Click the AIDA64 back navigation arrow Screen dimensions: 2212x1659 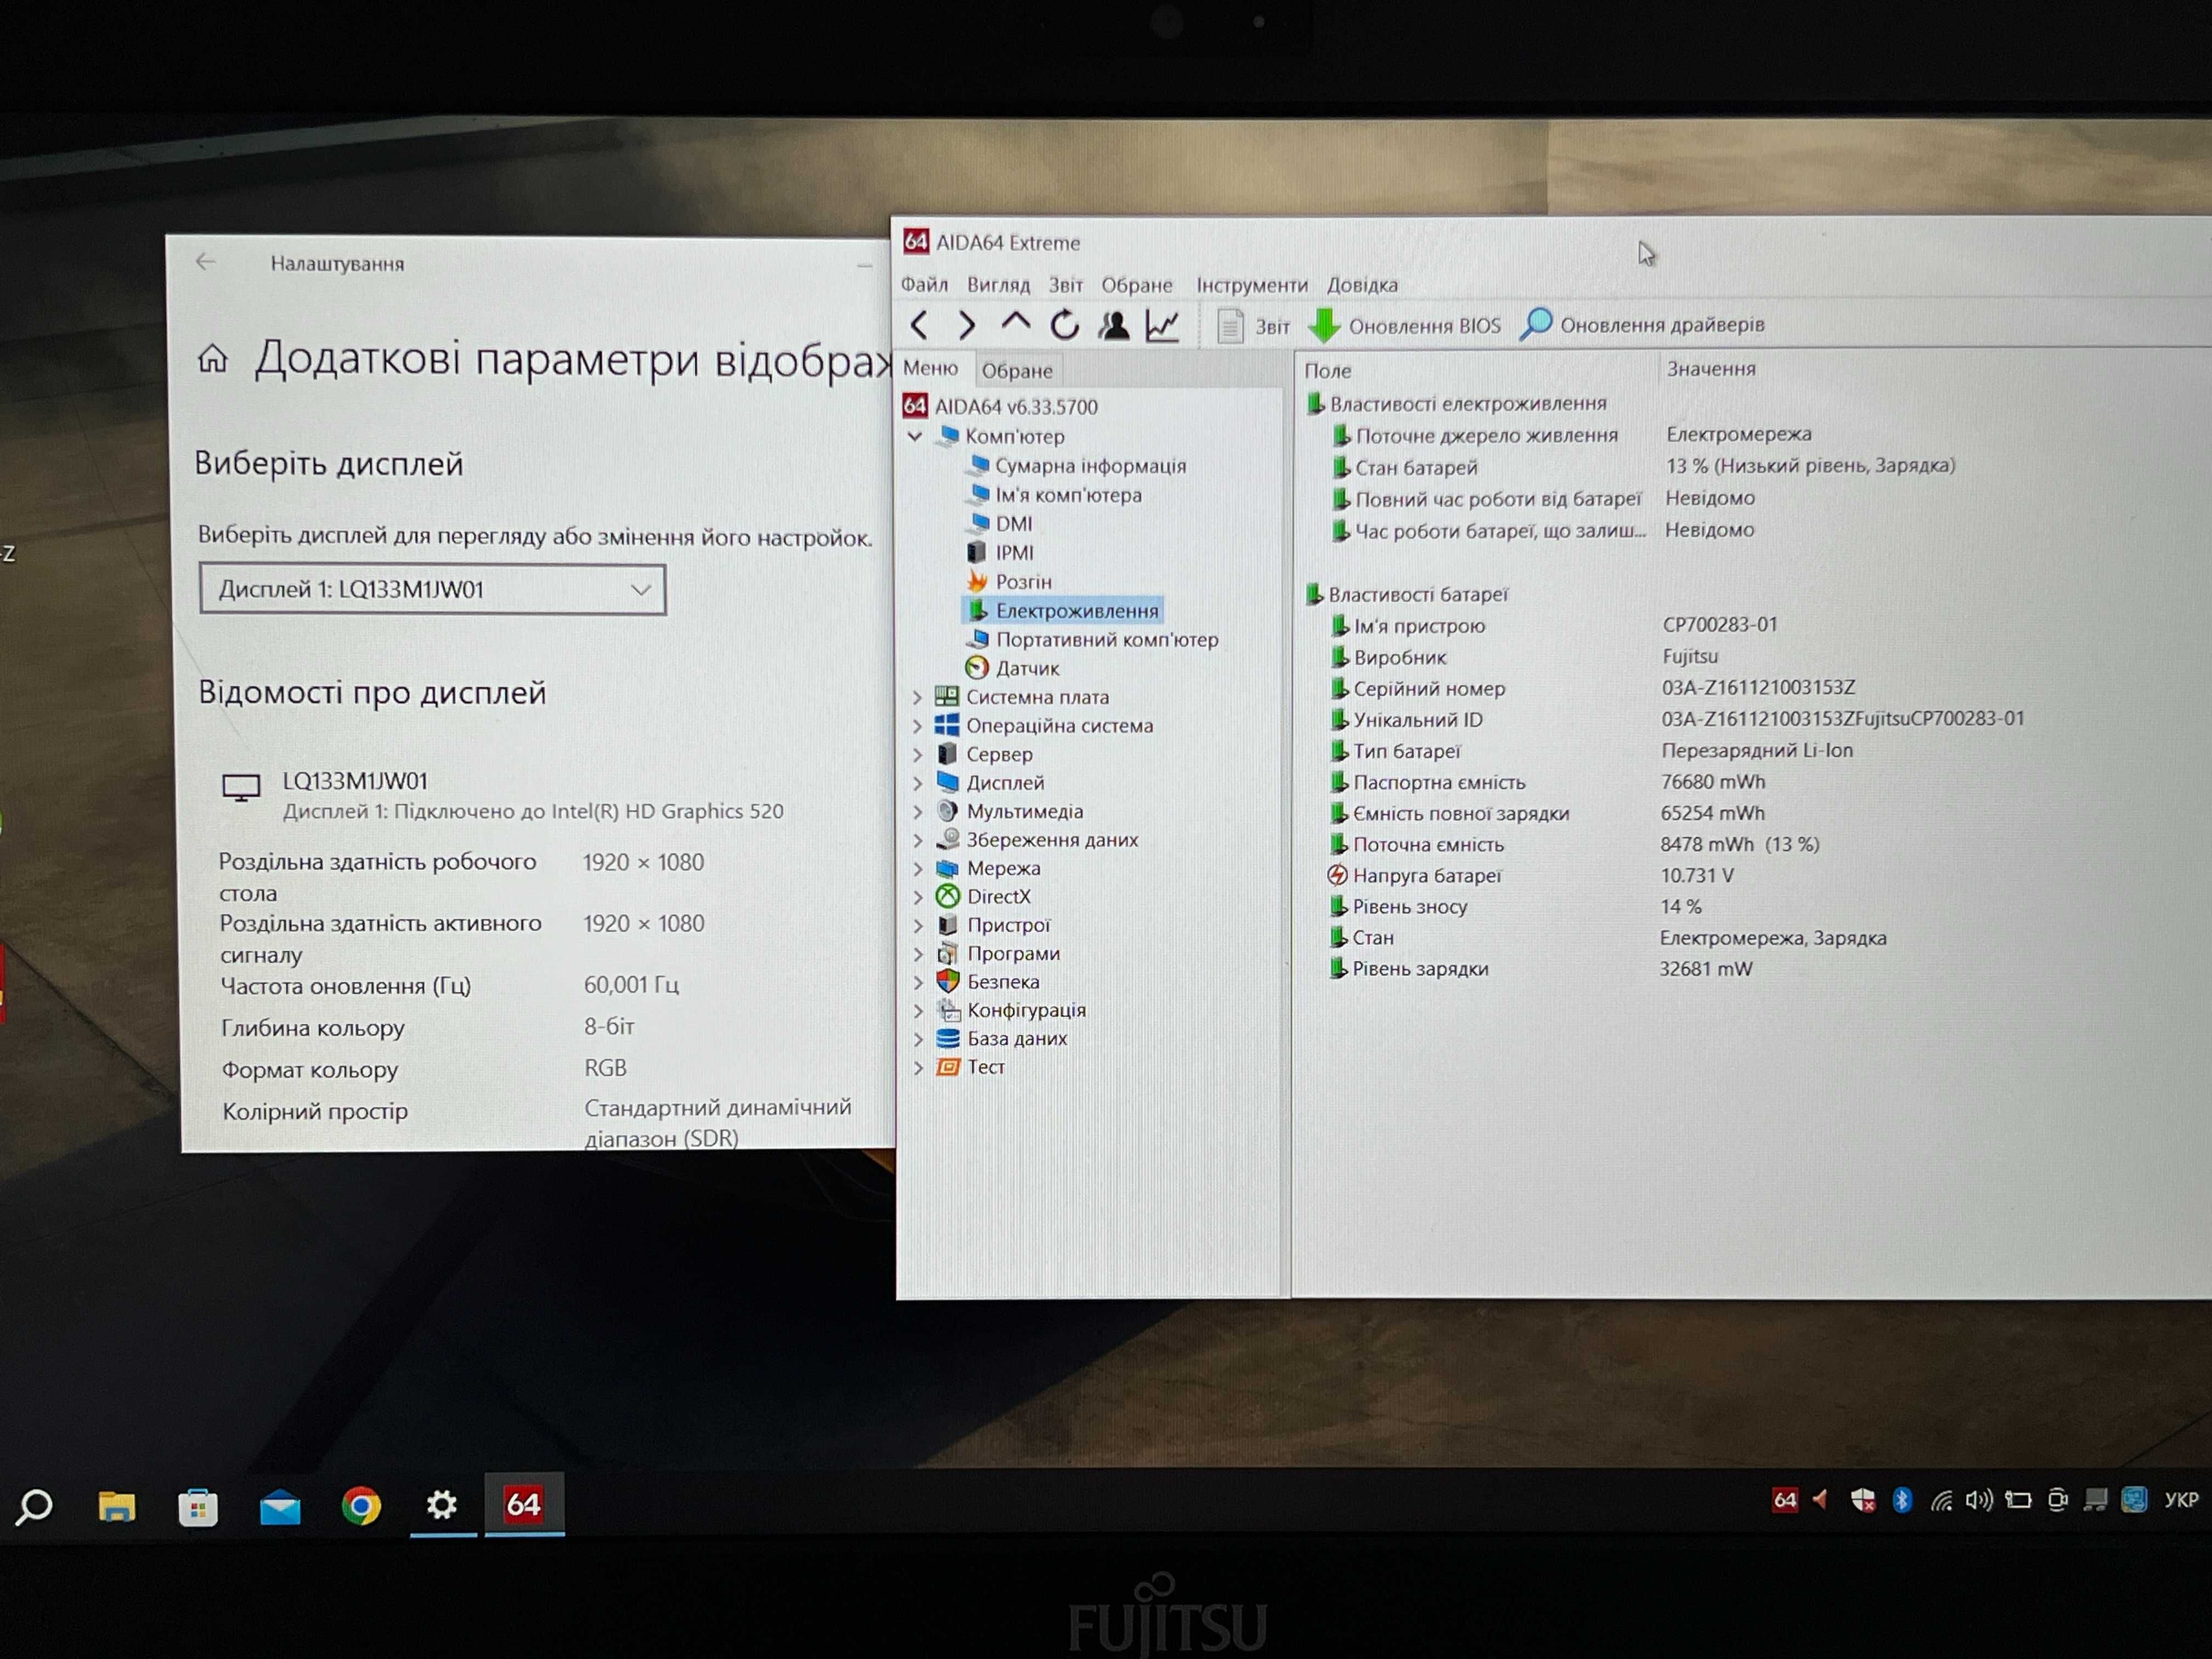pyautogui.click(x=920, y=325)
